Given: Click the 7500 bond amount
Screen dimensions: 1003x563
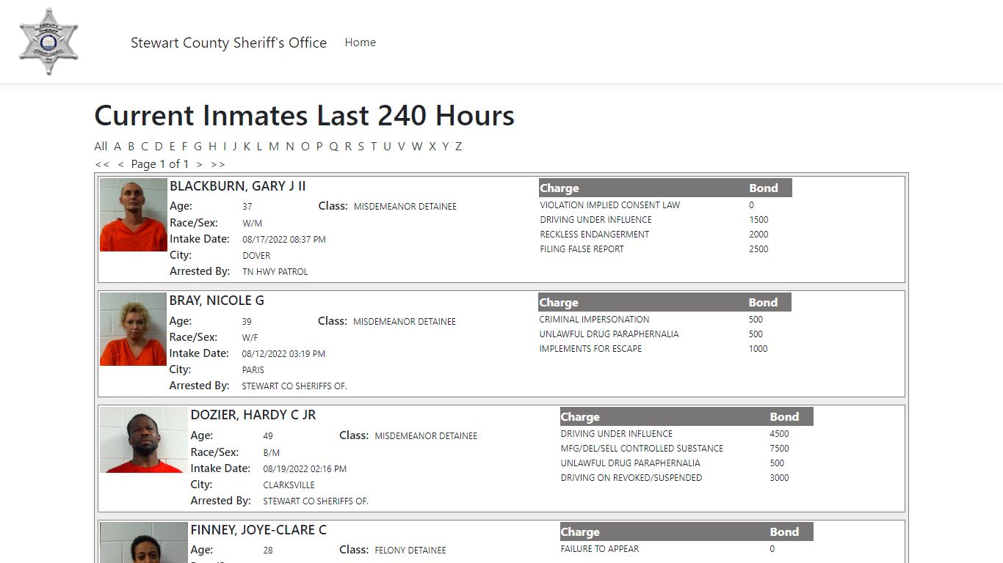Looking at the screenshot, I should tap(779, 449).
